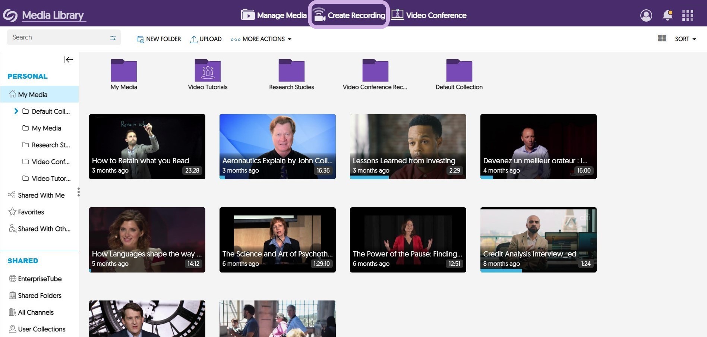Screen dimensions: 707x337
Task: Select the Research St... folder in sidebar
Action: point(46,145)
